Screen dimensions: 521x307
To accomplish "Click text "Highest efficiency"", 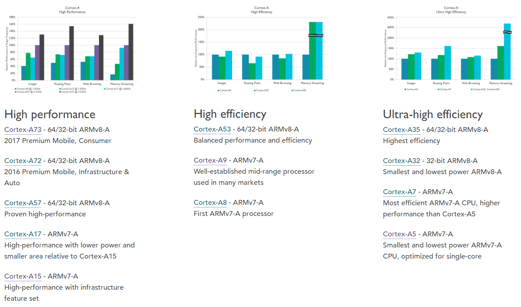I will (411, 141).
